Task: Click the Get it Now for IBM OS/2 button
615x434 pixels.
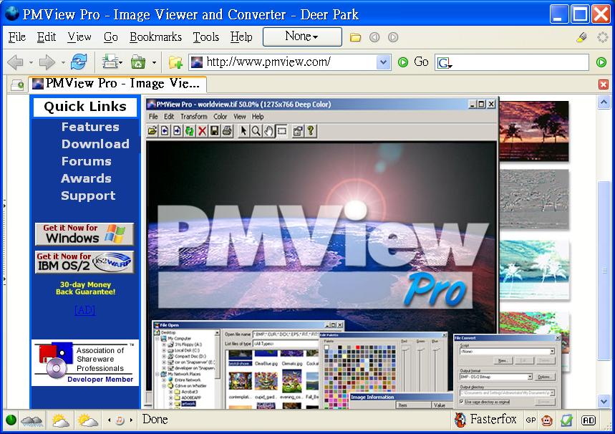Action: coord(84,262)
